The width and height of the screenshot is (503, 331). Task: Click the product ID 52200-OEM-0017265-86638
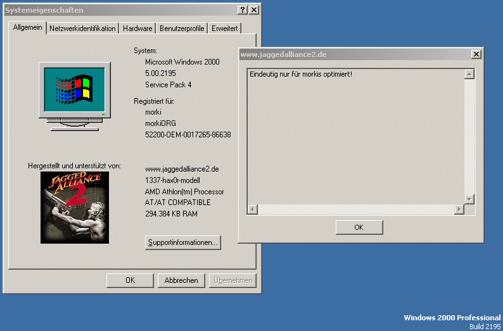point(188,135)
